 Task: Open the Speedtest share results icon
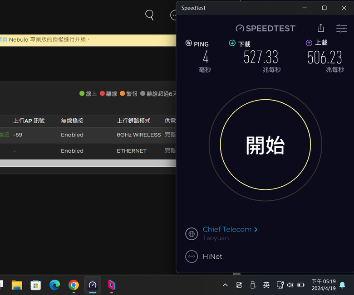click(321, 28)
